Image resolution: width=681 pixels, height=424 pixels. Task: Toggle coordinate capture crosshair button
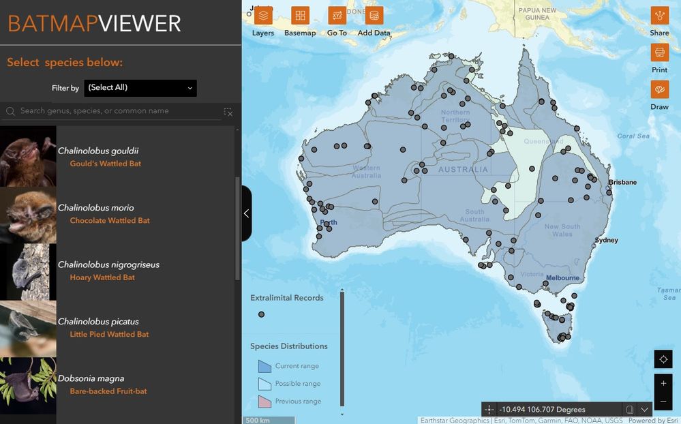coord(489,409)
